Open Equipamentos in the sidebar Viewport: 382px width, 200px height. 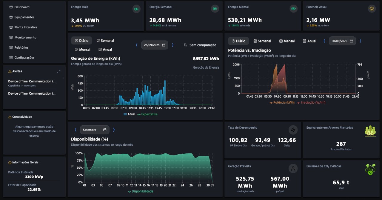point(24,17)
